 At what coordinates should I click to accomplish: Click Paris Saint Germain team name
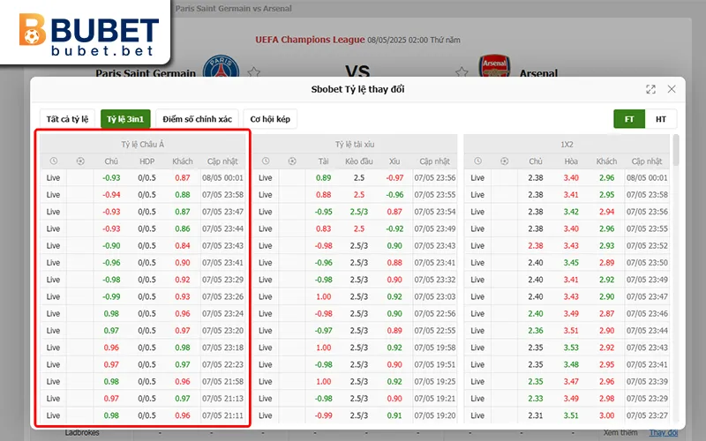[x=146, y=72]
